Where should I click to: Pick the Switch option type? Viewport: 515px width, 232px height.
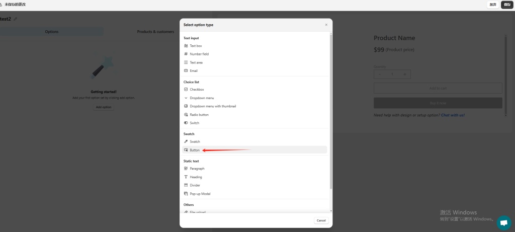[x=194, y=123]
